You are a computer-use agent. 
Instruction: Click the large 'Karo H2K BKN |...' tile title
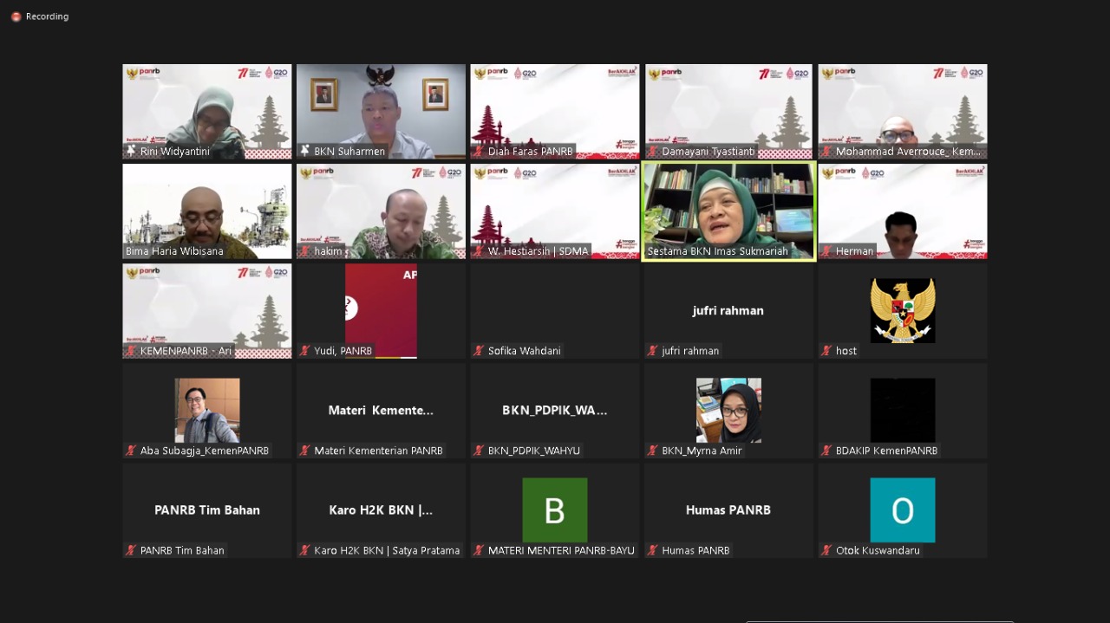[381, 509]
